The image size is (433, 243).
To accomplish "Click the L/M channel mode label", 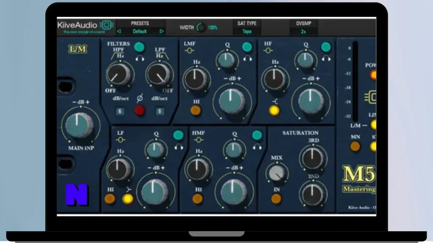I will pos(78,49).
